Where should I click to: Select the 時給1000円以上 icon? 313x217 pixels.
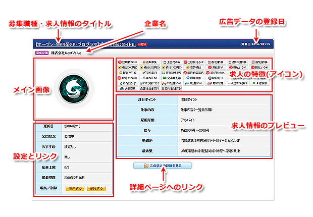point(126,67)
